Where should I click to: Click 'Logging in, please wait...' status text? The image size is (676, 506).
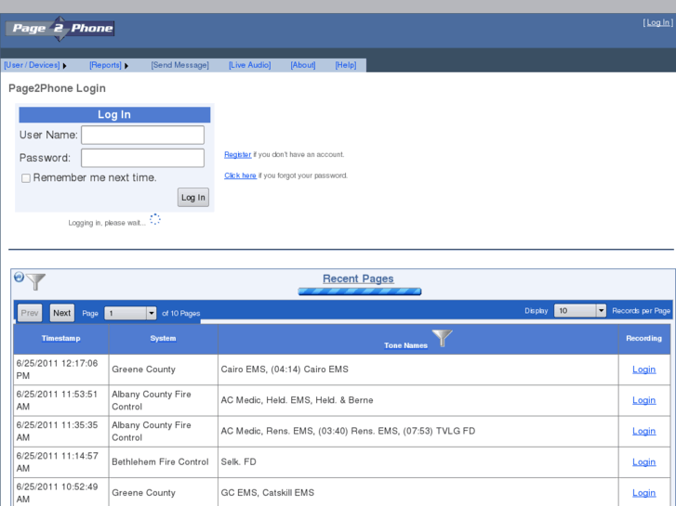(107, 223)
